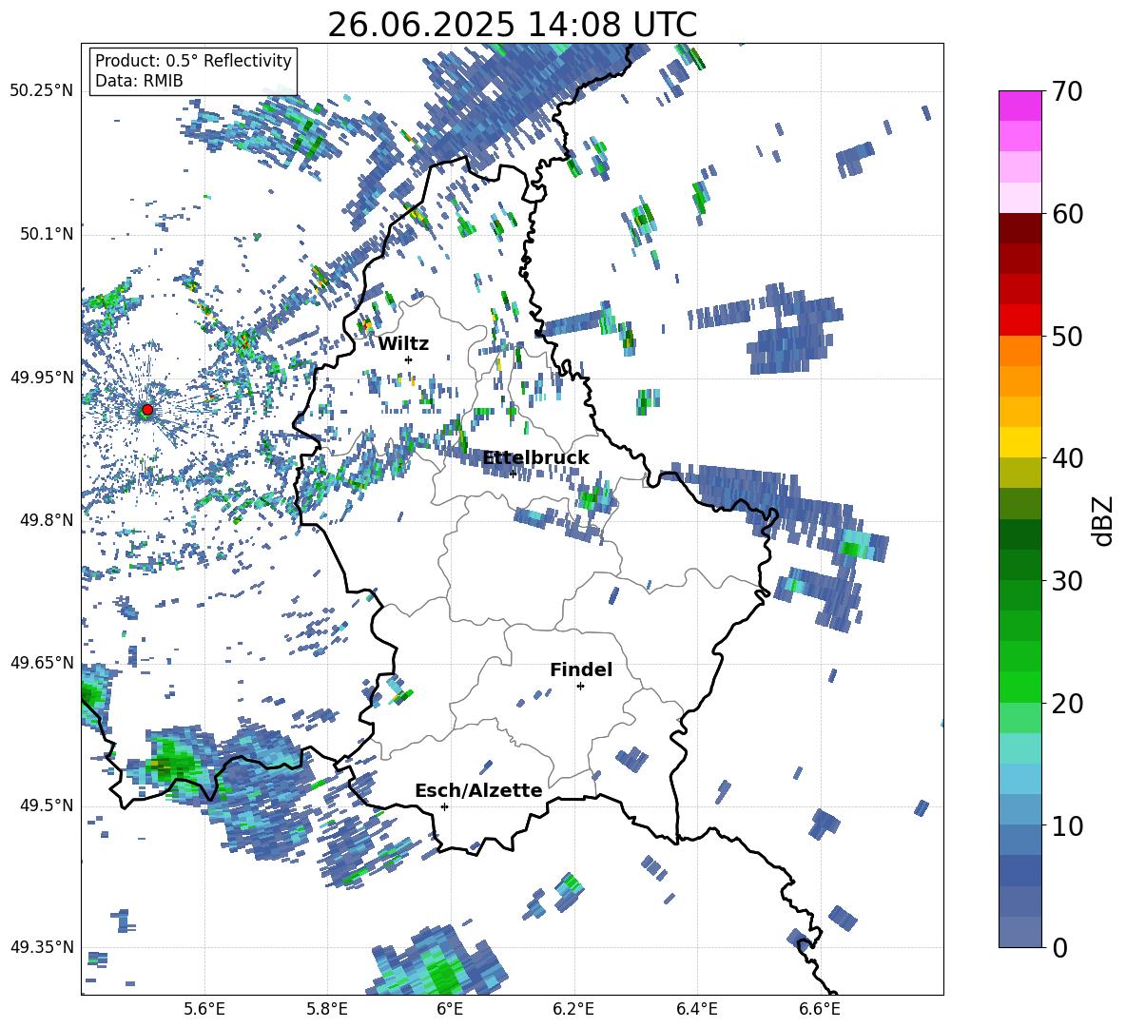The height and width of the screenshot is (1028, 1126).
Task: Click the bright green colorbar swatch above 20
Action: point(1019,688)
